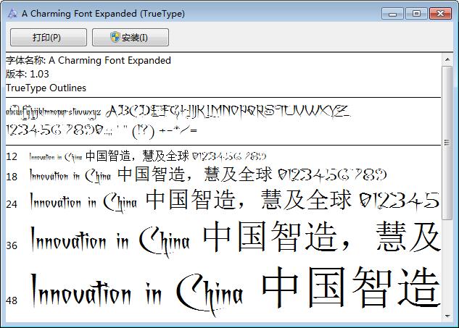Click the 'TrueType Outlines' text
This screenshot has height=328, width=459.
[x=46, y=88]
